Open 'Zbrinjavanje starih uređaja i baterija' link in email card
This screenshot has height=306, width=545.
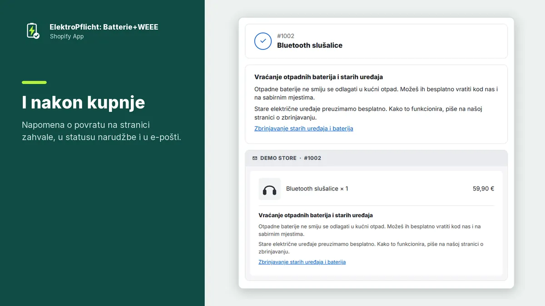coord(302,262)
